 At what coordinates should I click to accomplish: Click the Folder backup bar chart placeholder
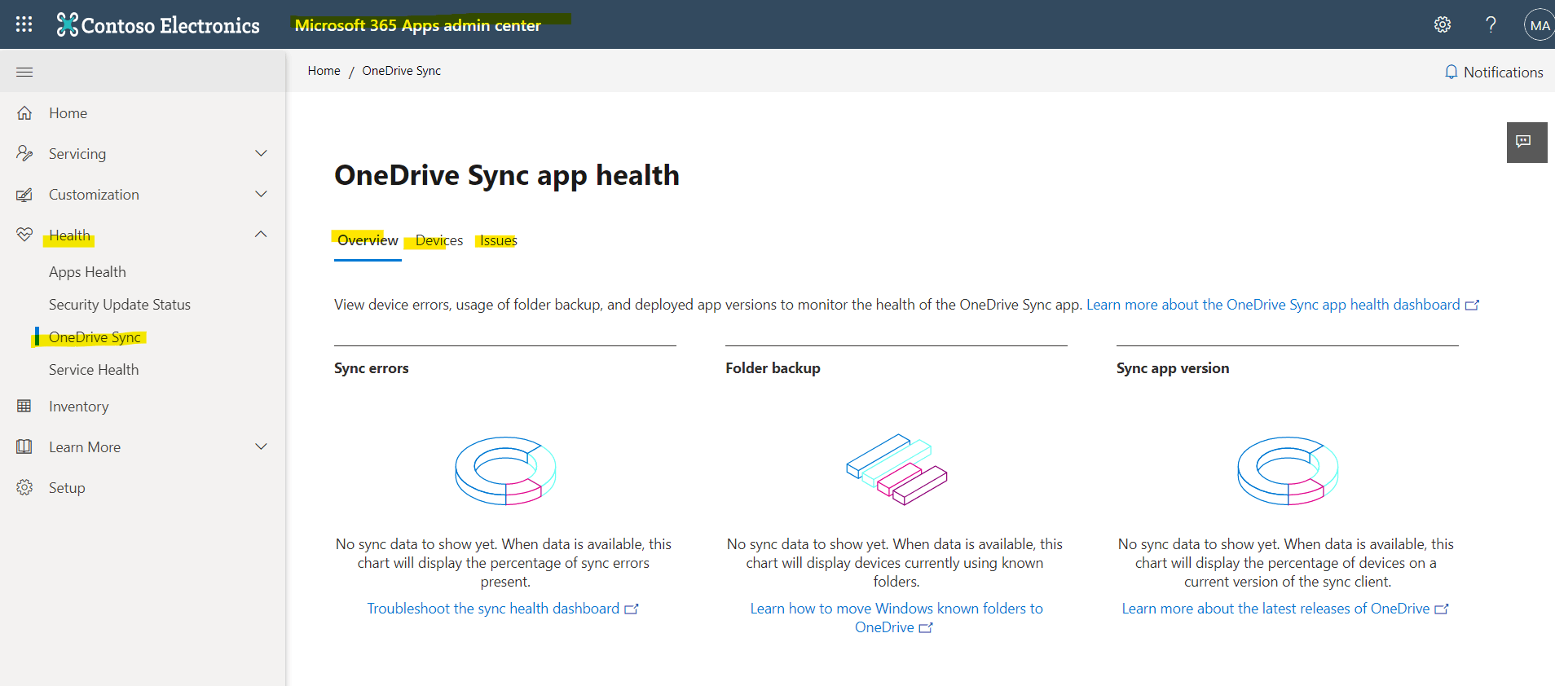896,469
